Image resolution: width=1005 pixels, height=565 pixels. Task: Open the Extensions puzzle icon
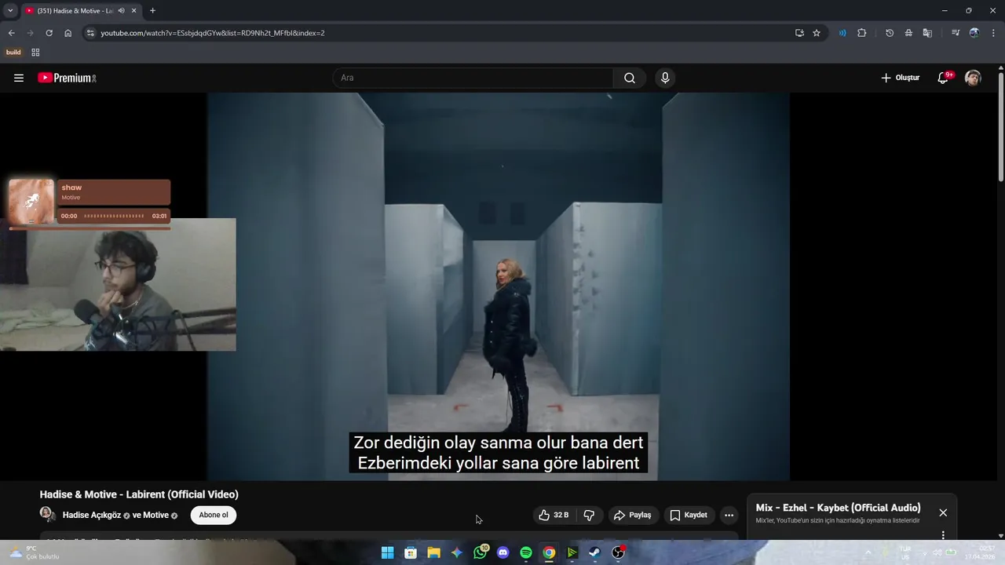861,33
